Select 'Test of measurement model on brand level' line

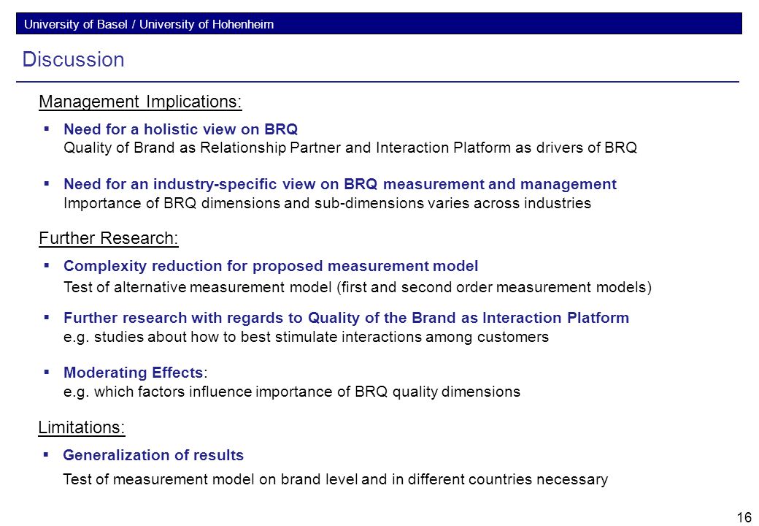click(x=336, y=479)
